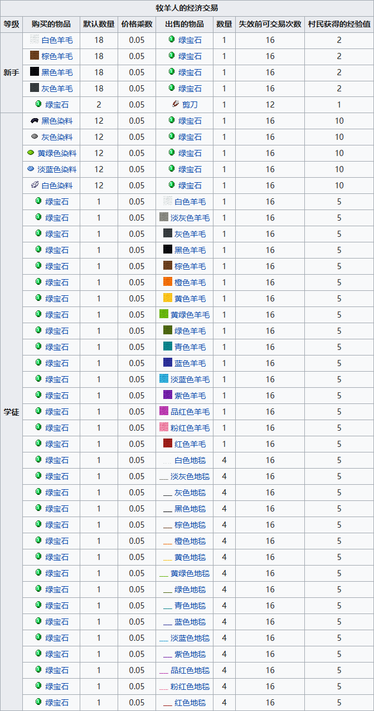Click the black dye icon beside 黑色染料
The image size is (374, 711).
pos(35,120)
